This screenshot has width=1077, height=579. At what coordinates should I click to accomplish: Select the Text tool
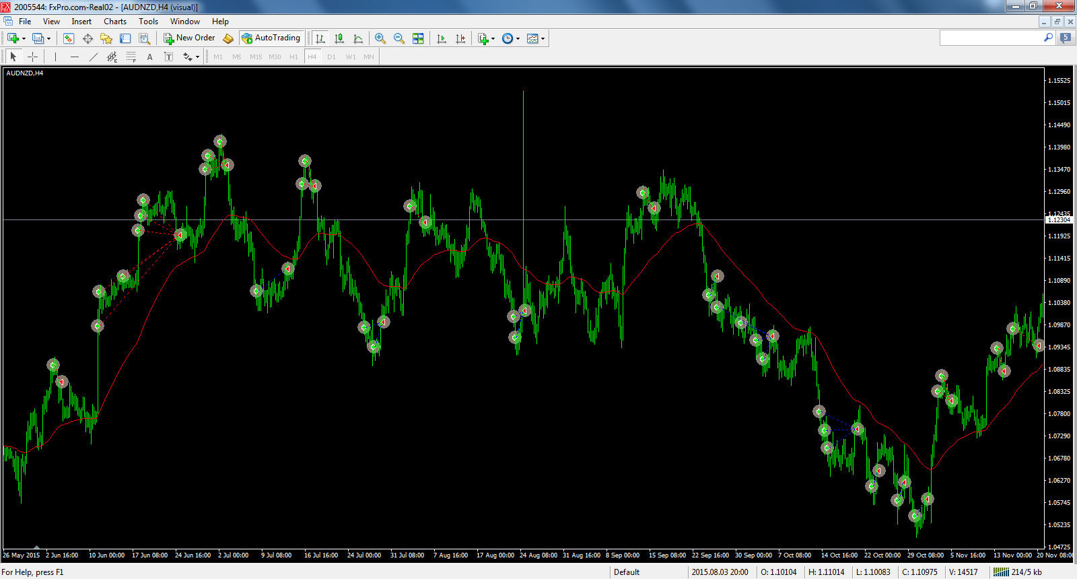(x=149, y=57)
